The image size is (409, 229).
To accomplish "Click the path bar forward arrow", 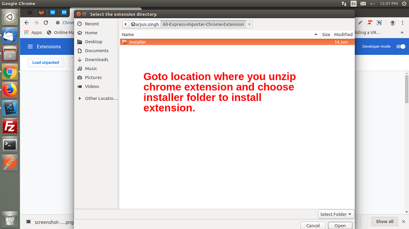I will click(249, 24).
